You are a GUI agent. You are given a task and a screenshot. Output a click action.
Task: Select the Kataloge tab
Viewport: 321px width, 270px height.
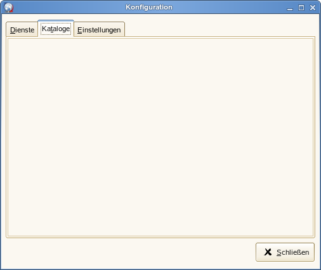(x=56, y=29)
